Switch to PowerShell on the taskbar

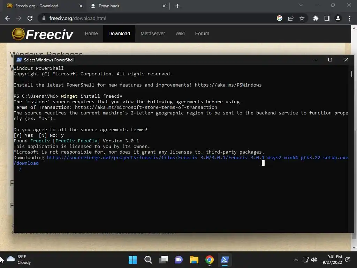click(225, 260)
